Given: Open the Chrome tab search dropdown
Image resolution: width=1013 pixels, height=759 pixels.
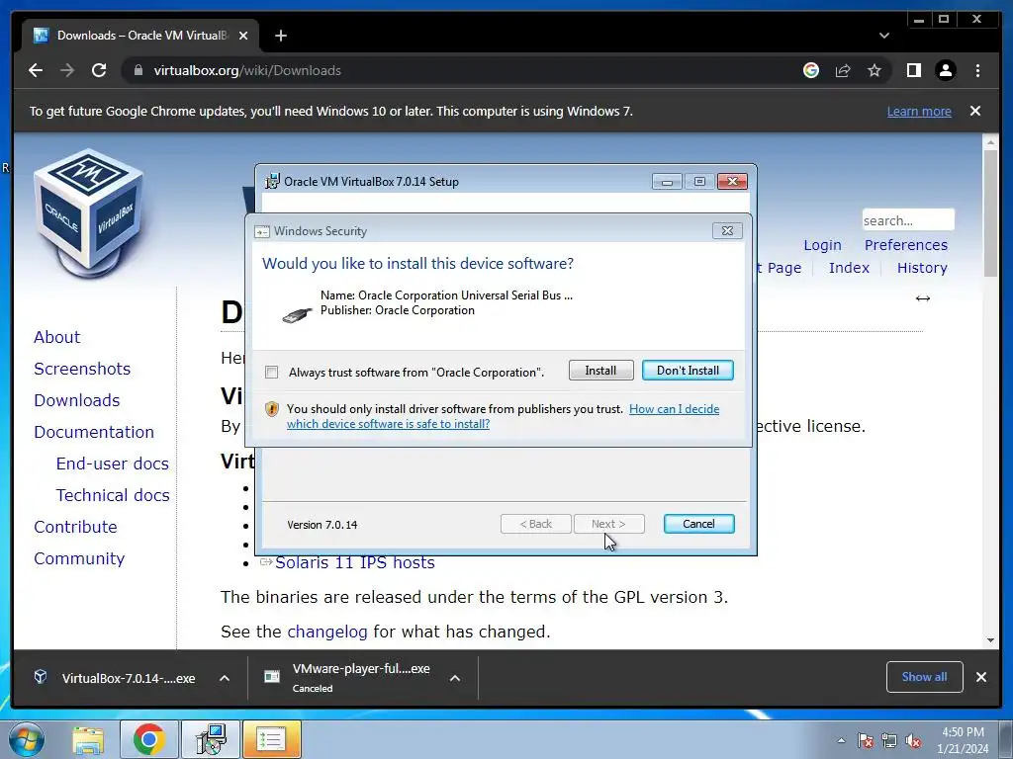Looking at the screenshot, I should pyautogui.click(x=883, y=36).
